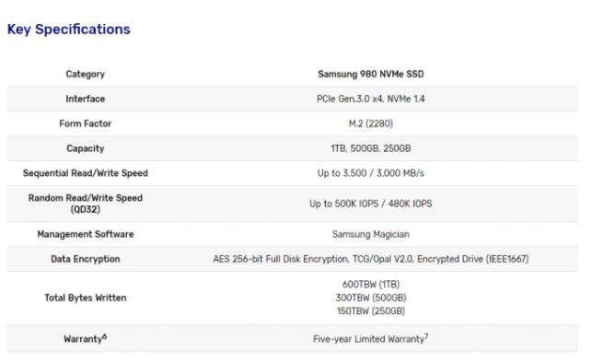Select the 'Management Software' label
Image resolution: width=592 pixels, height=364 pixels.
click(86, 234)
